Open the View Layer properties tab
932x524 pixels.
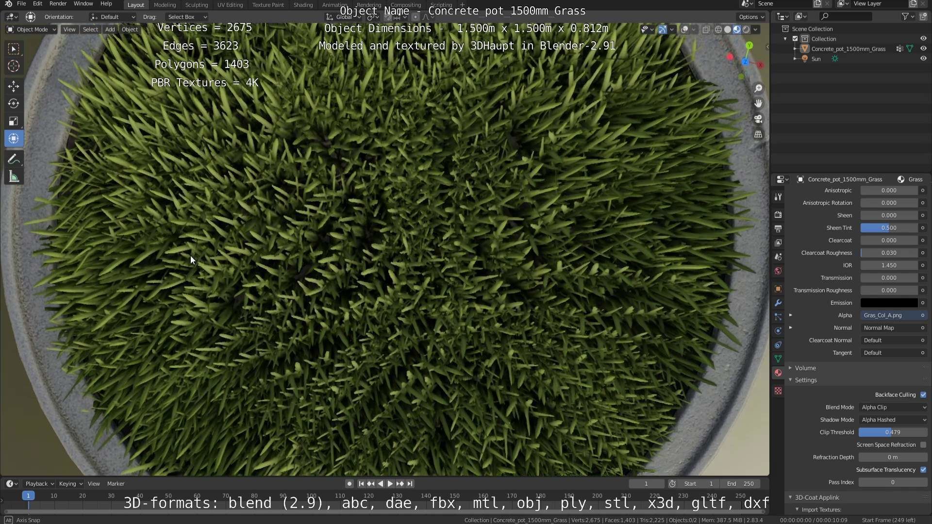(x=778, y=243)
